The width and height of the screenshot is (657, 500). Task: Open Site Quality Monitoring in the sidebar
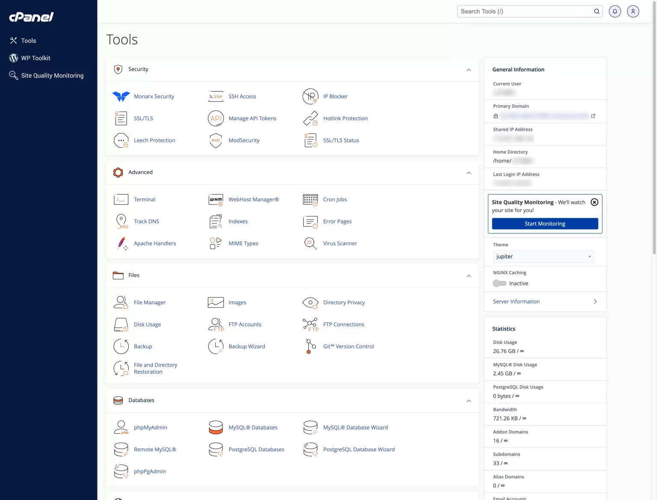[52, 76]
